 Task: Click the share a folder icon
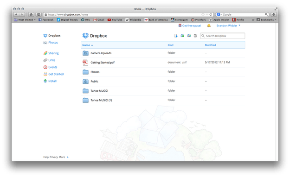pyautogui.click(x=189, y=36)
